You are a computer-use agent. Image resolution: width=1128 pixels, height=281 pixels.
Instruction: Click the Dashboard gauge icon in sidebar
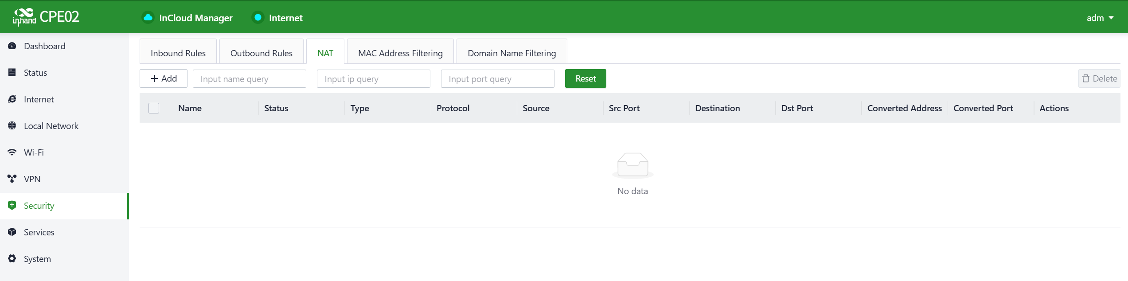pos(12,46)
